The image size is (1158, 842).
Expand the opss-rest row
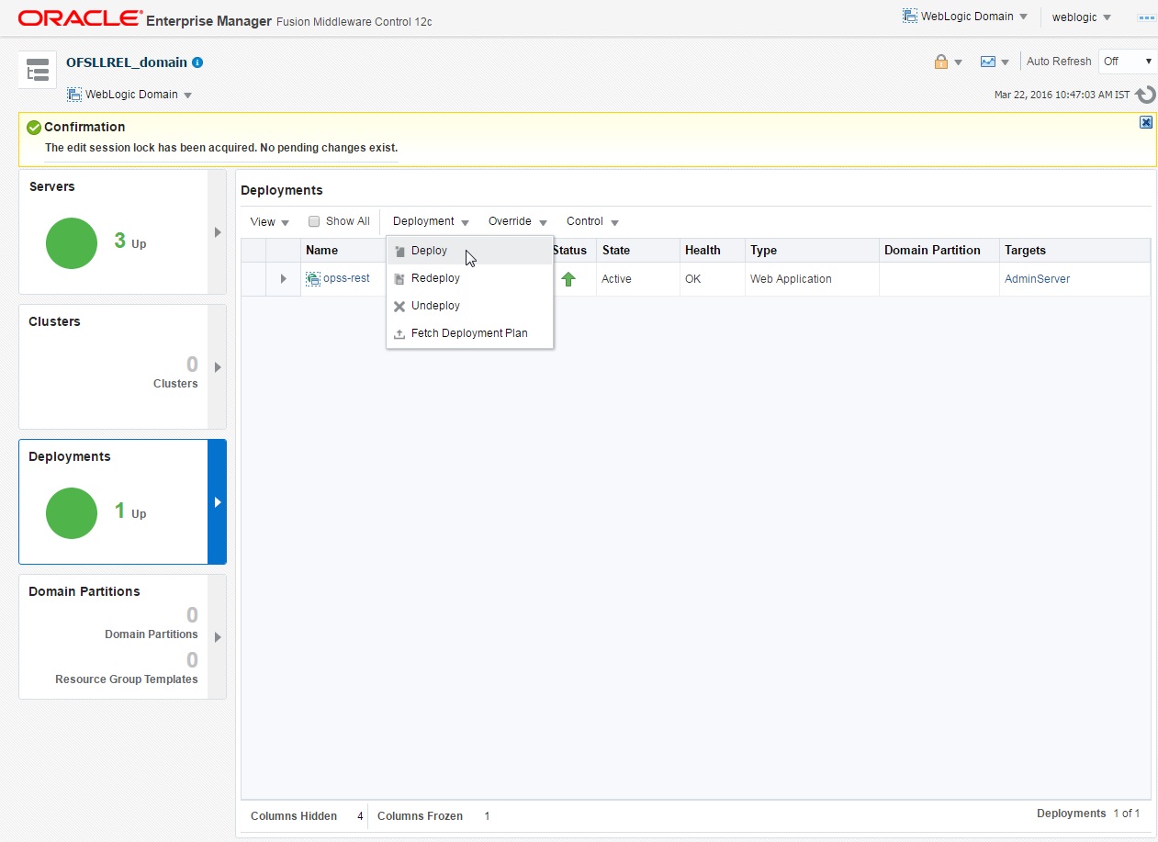pyautogui.click(x=283, y=278)
